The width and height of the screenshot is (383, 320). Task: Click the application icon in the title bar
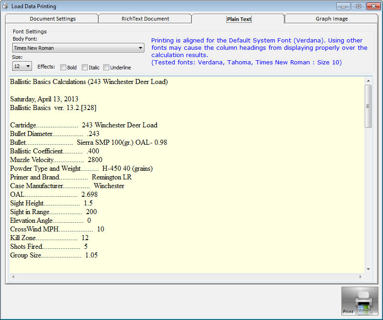pos(5,6)
